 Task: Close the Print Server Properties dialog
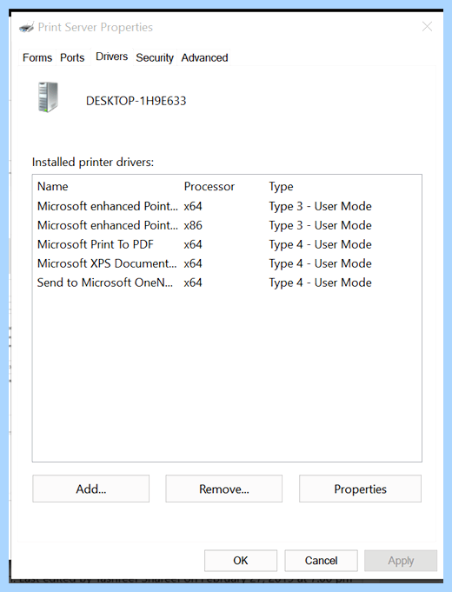[x=427, y=27]
